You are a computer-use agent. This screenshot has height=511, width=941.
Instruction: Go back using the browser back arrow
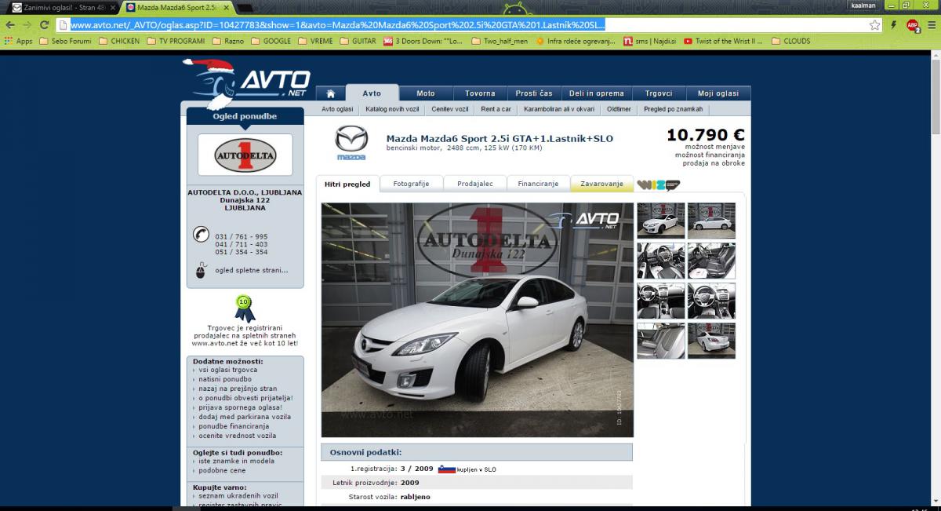(x=9, y=25)
